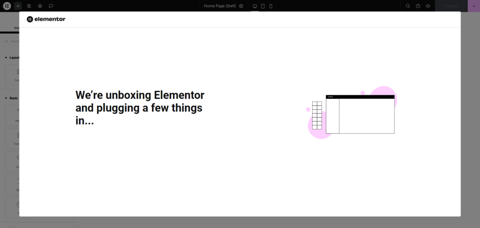Click the Publish button
The image size is (480, 228).
tap(451, 6)
